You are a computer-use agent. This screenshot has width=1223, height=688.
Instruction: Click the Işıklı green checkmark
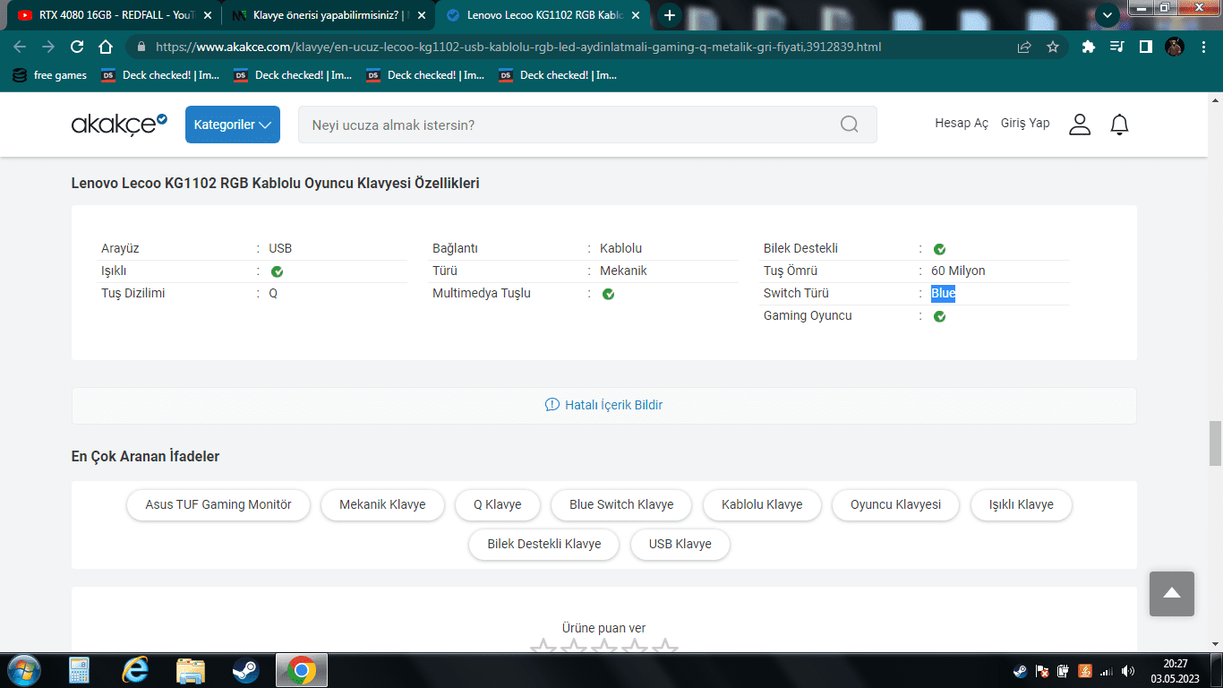pyautogui.click(x=277, y=271)
